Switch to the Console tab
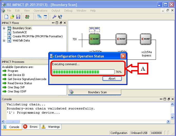The height and width of the screenshot is (136, 176). coord(12,127)
